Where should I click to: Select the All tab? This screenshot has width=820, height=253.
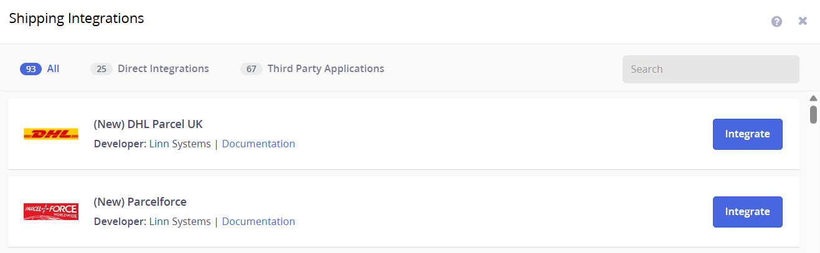[x=53, y=68]
